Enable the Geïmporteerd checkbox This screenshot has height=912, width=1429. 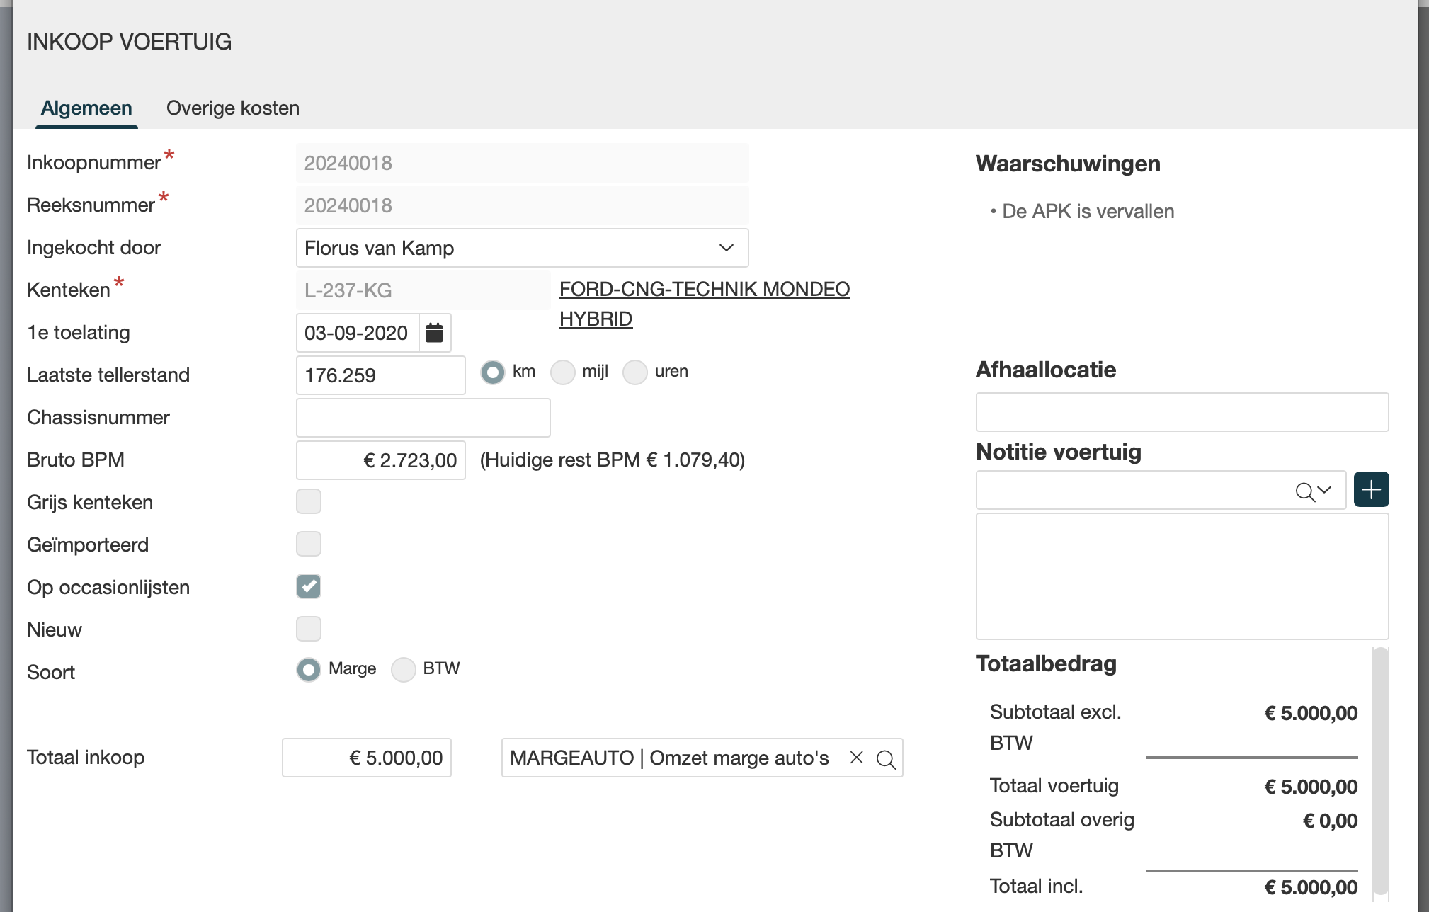(309, 544)
